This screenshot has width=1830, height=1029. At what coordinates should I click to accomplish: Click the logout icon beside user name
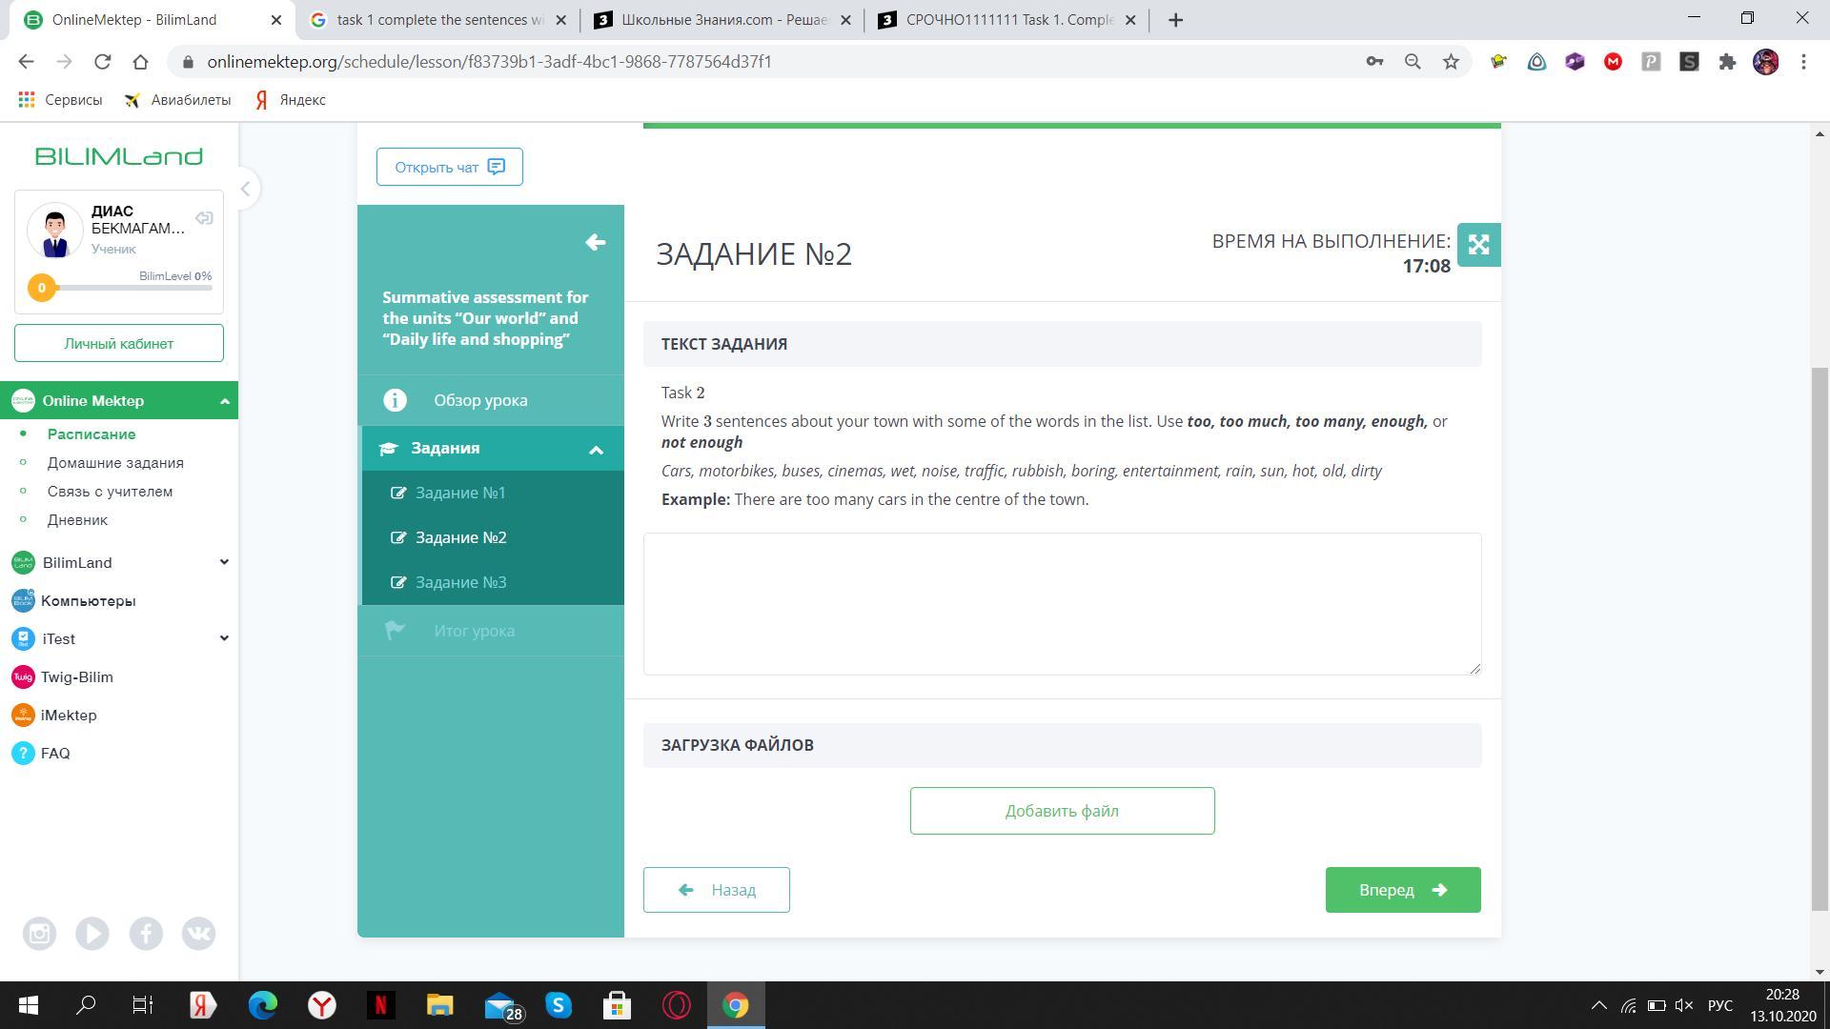coord(204,219)
